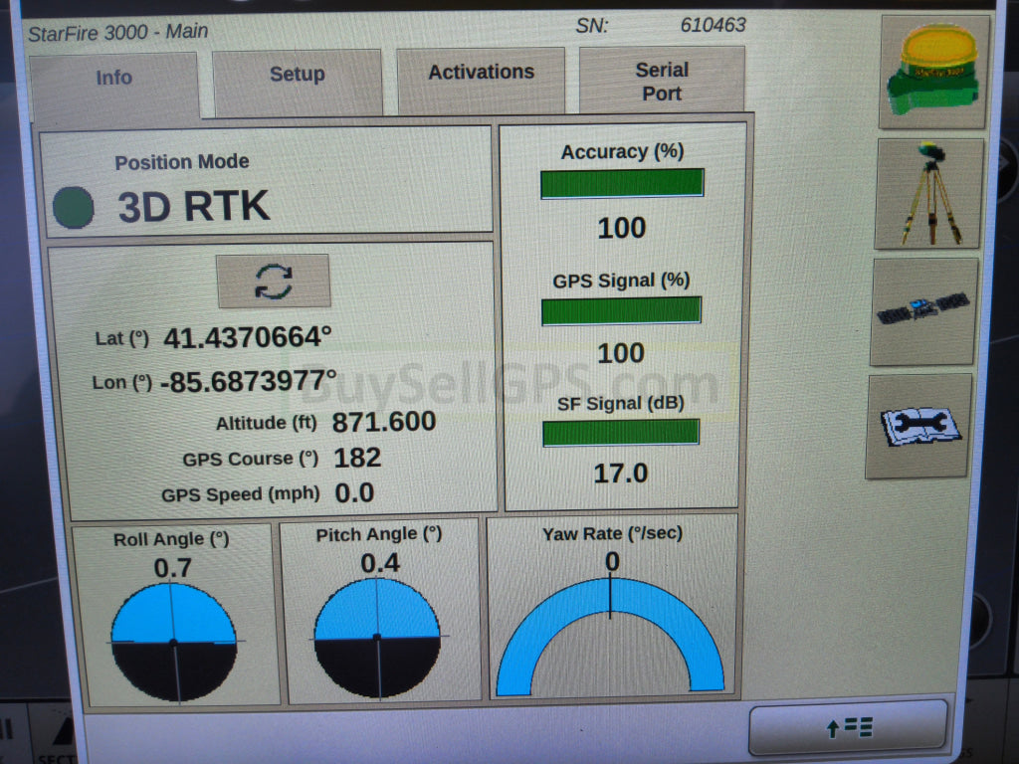
Task: Click the serial number 610463
Action: [x=713, y=25]
